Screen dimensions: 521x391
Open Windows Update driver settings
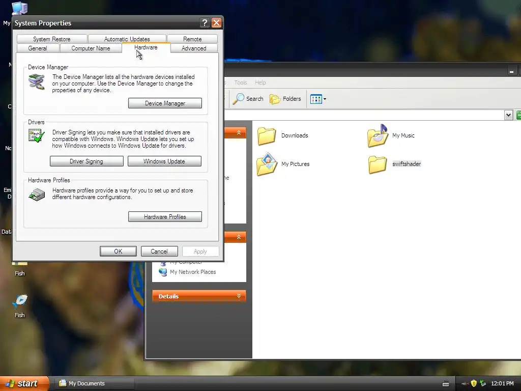(164, 161)
